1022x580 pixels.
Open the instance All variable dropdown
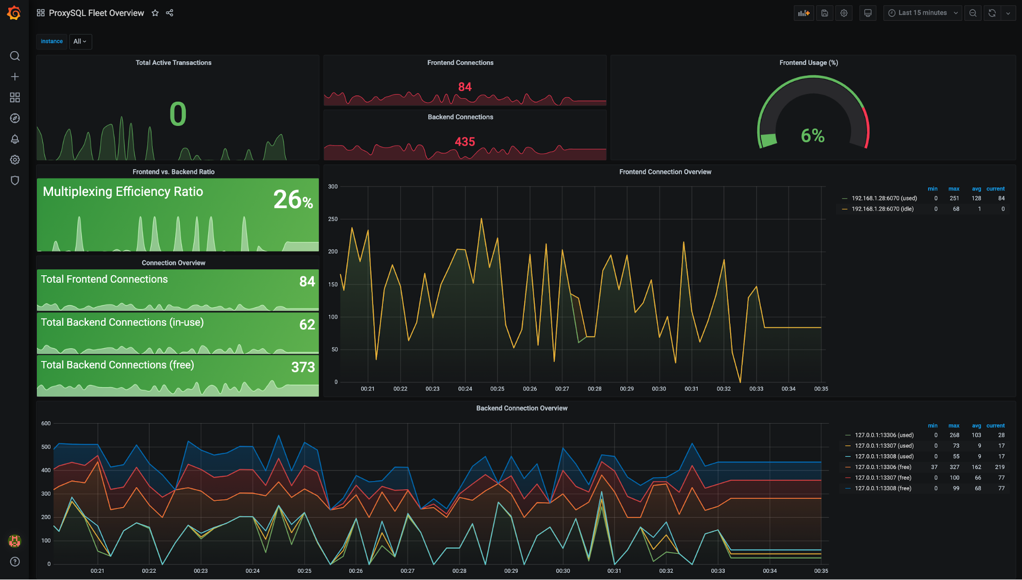pyautogui.click(x=80, y=41)
